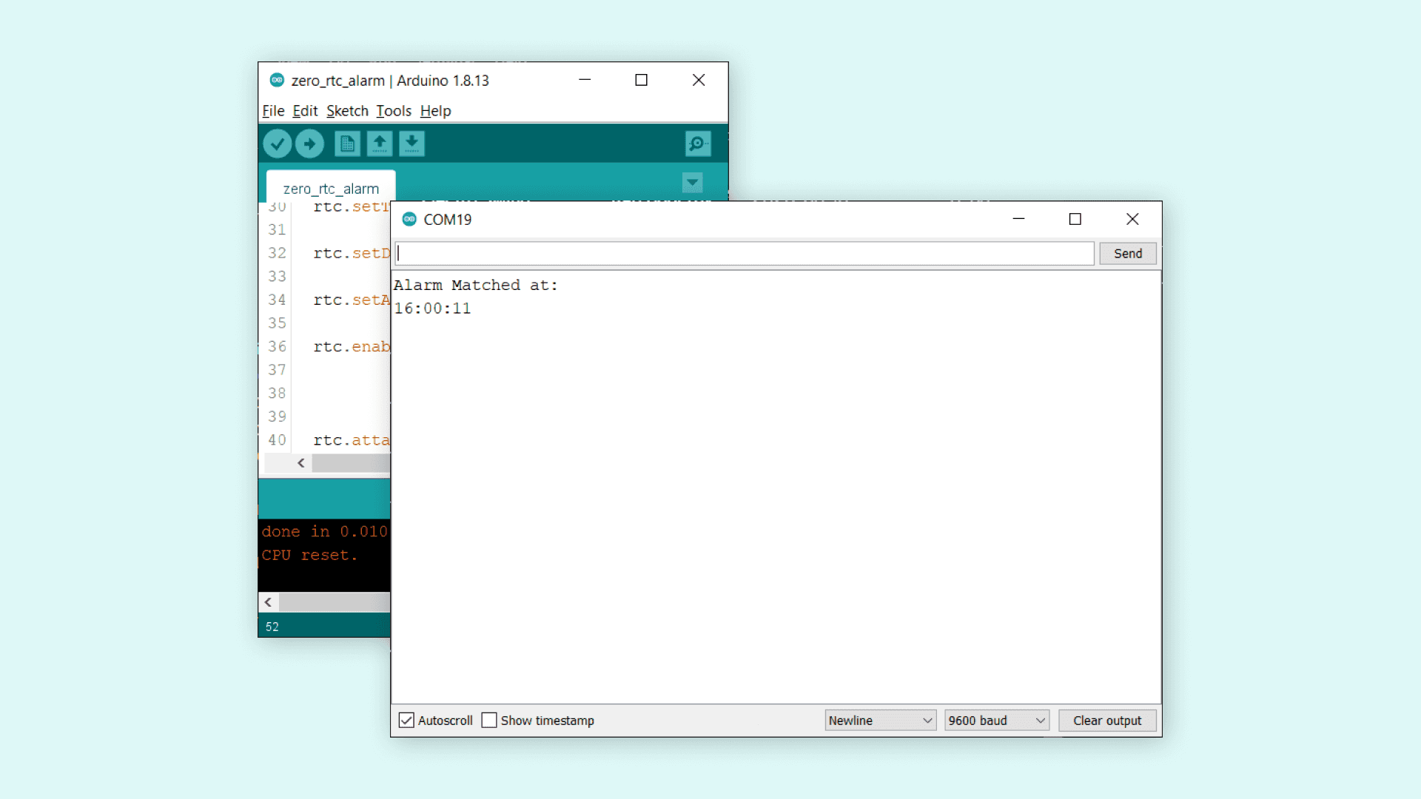Focus the serial message input field
Viewport: 1421px width, 799px height.
[x=744, y=254]
